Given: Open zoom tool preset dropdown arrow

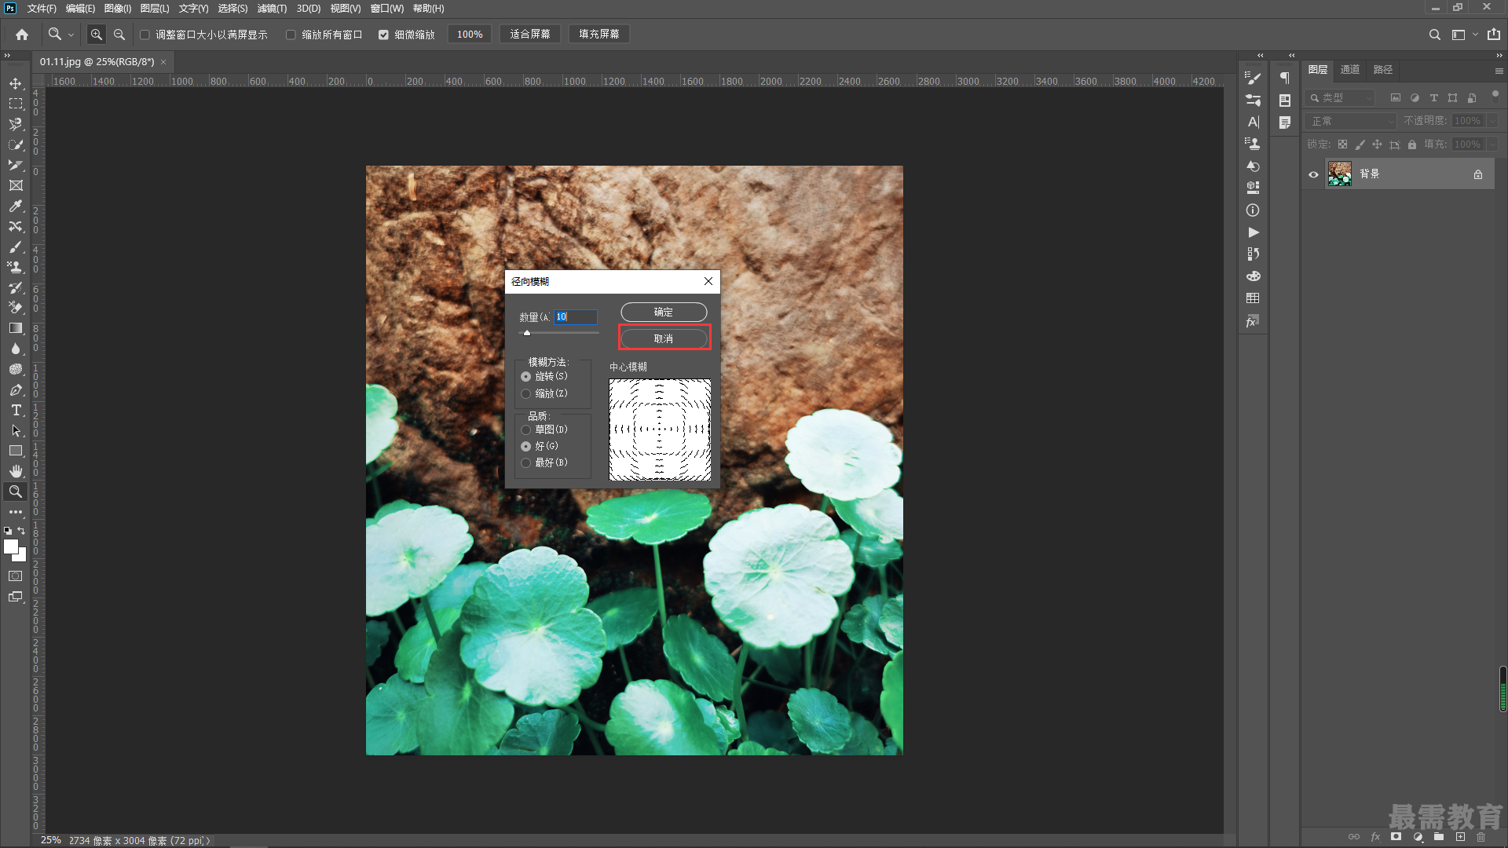Looking at the screenshot, I should pyautogui.click(x=71, y=35).
